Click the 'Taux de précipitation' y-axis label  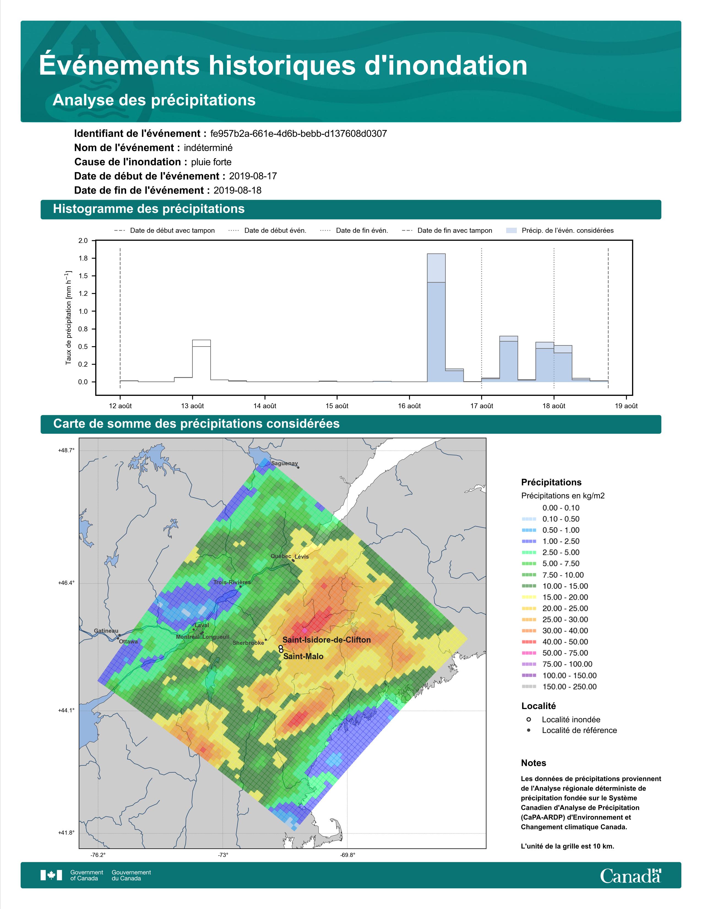pos(69,318)
